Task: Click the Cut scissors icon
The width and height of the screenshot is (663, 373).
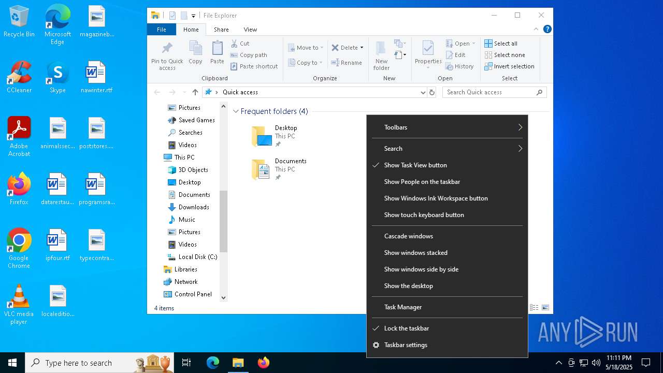Action: pos(234,44)
